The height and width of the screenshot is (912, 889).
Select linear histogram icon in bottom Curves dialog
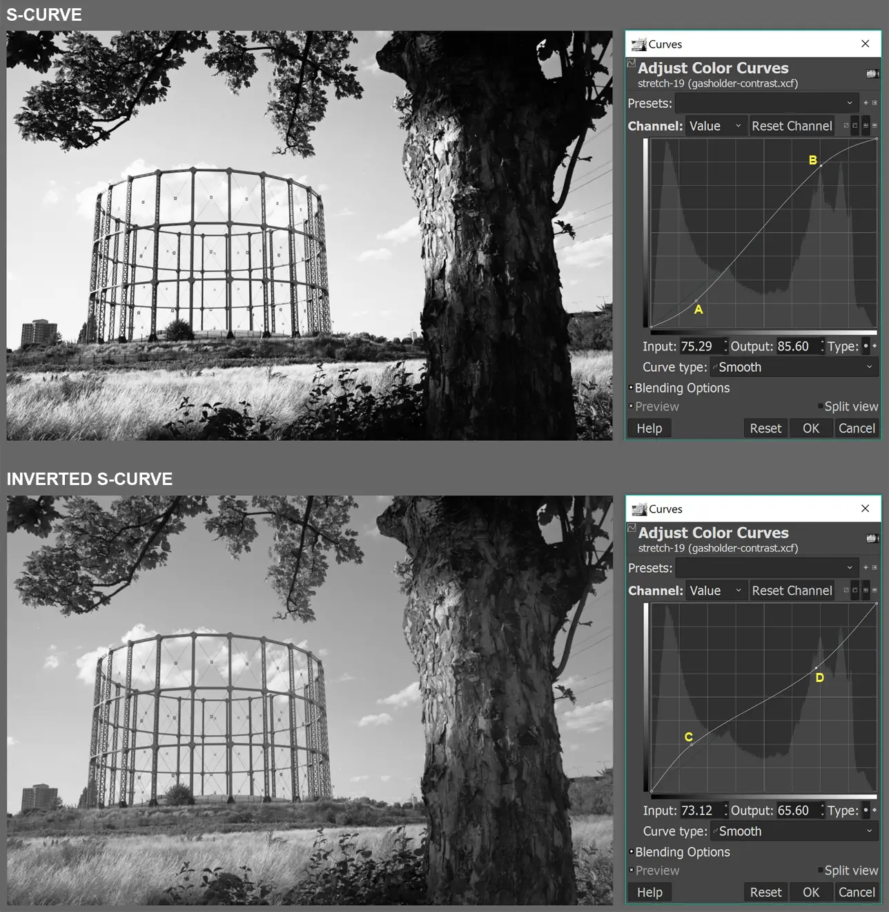866,590
